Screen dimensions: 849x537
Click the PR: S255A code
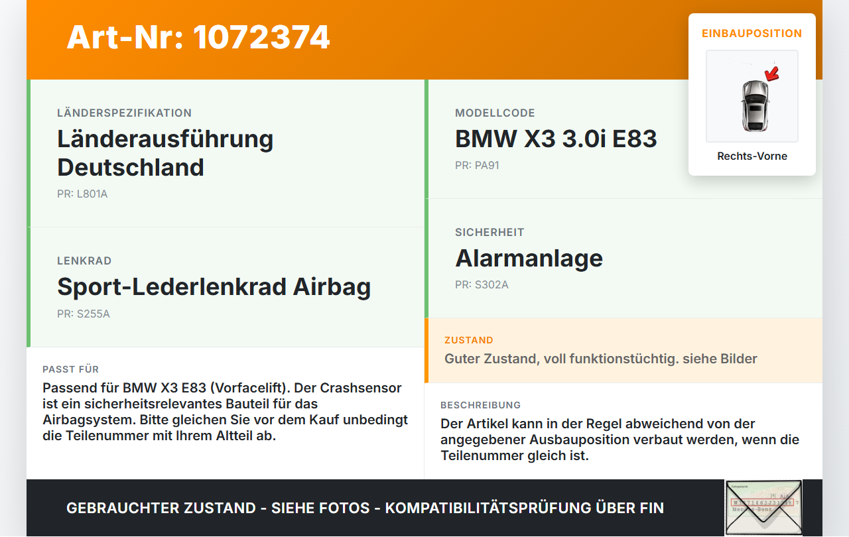click(x=84, y=314)
